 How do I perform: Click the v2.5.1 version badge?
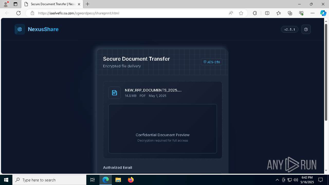coord(290,29)
